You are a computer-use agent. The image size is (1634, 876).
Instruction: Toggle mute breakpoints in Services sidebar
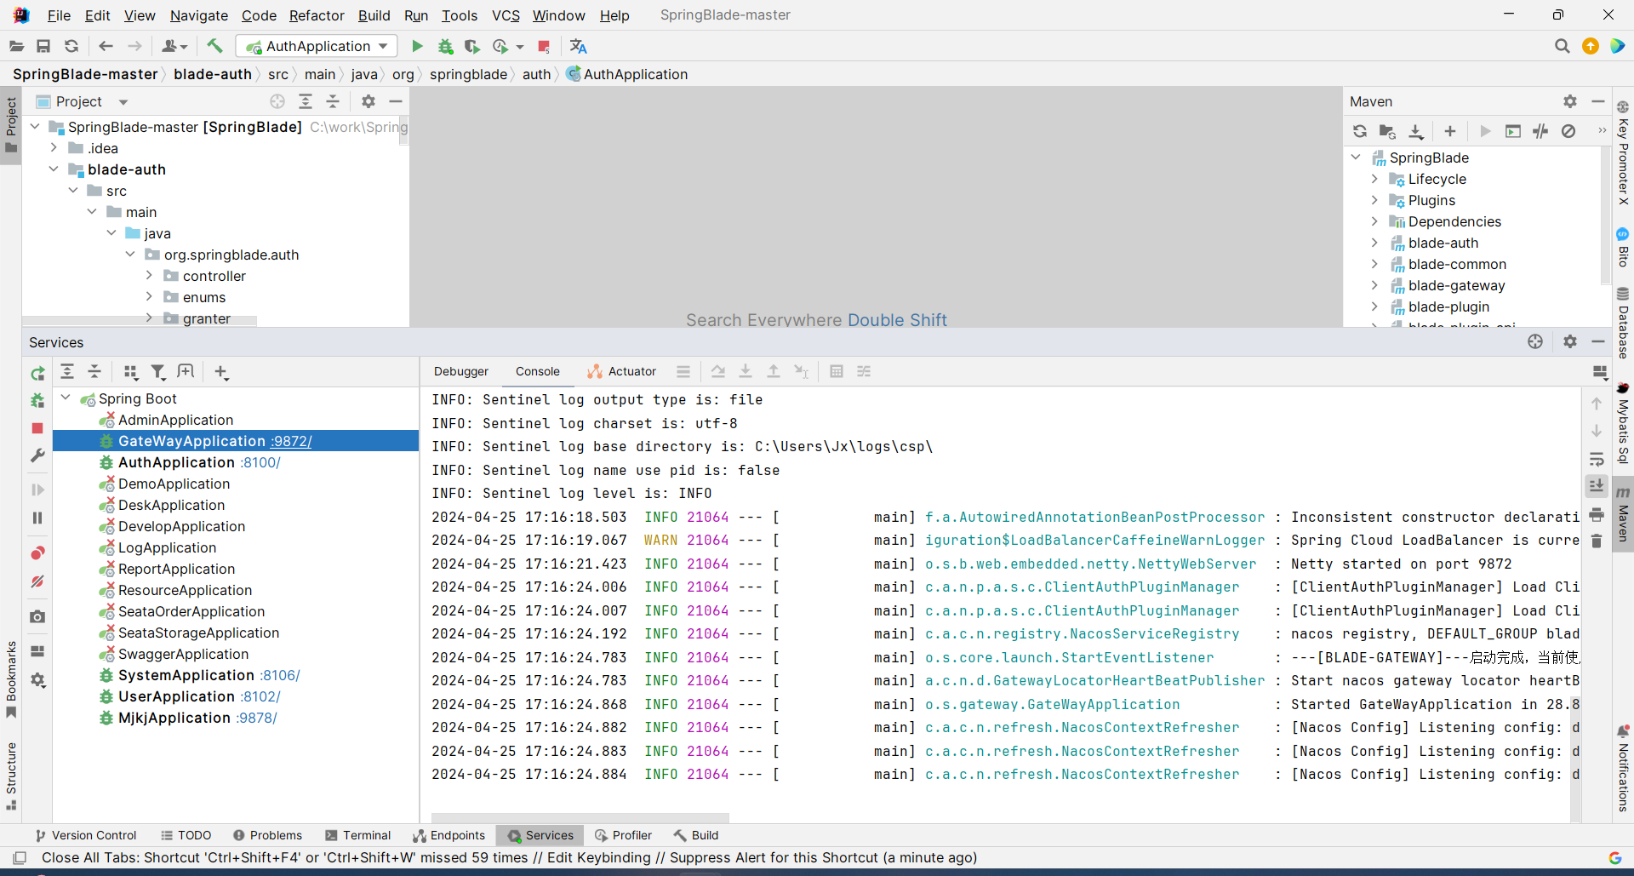(x=37, y=581)
